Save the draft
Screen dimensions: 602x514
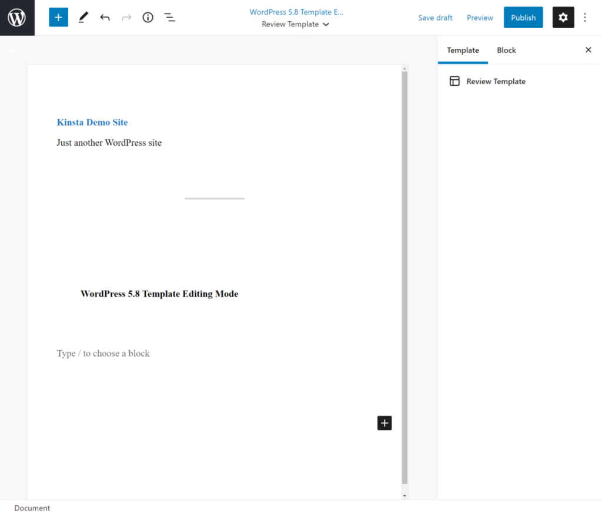coord(435,17)
